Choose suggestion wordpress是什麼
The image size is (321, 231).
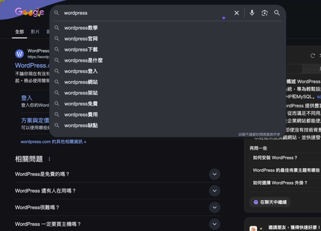[168, 60]
